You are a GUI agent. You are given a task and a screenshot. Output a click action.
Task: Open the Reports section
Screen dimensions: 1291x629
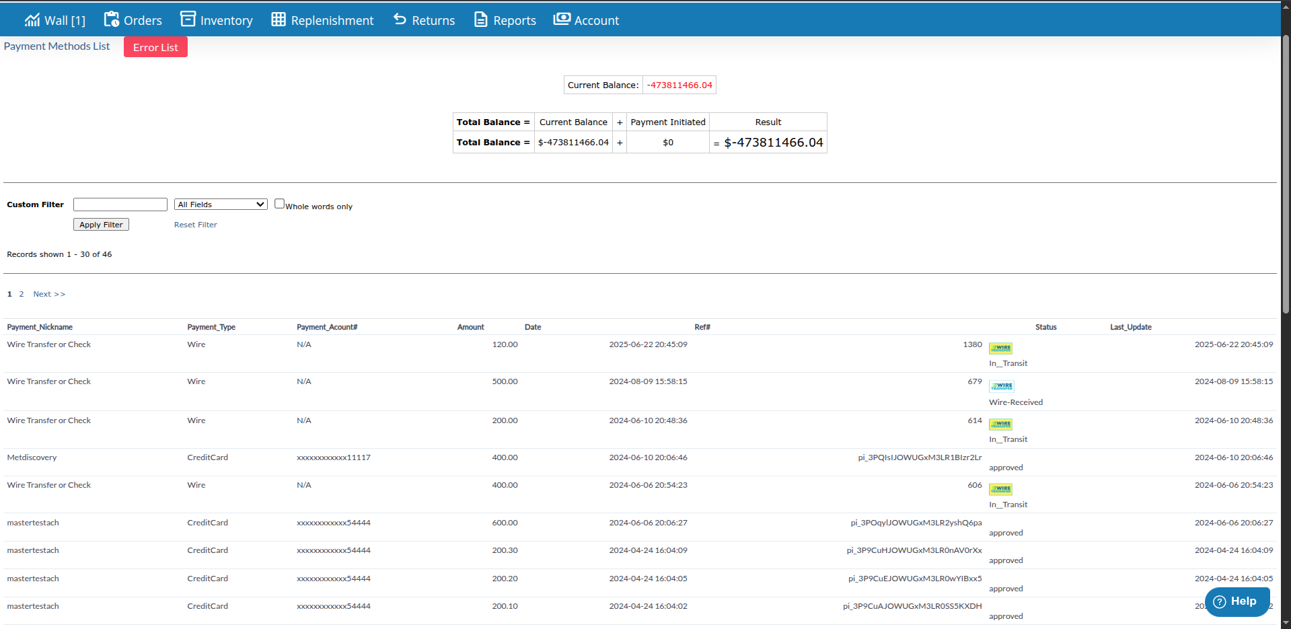coord(504,20)
